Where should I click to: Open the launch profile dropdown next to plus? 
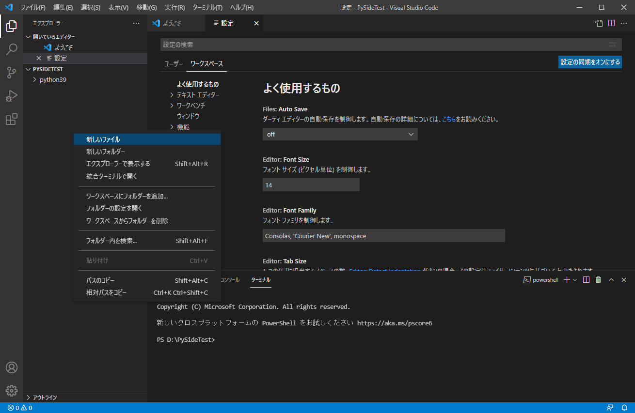575,280
